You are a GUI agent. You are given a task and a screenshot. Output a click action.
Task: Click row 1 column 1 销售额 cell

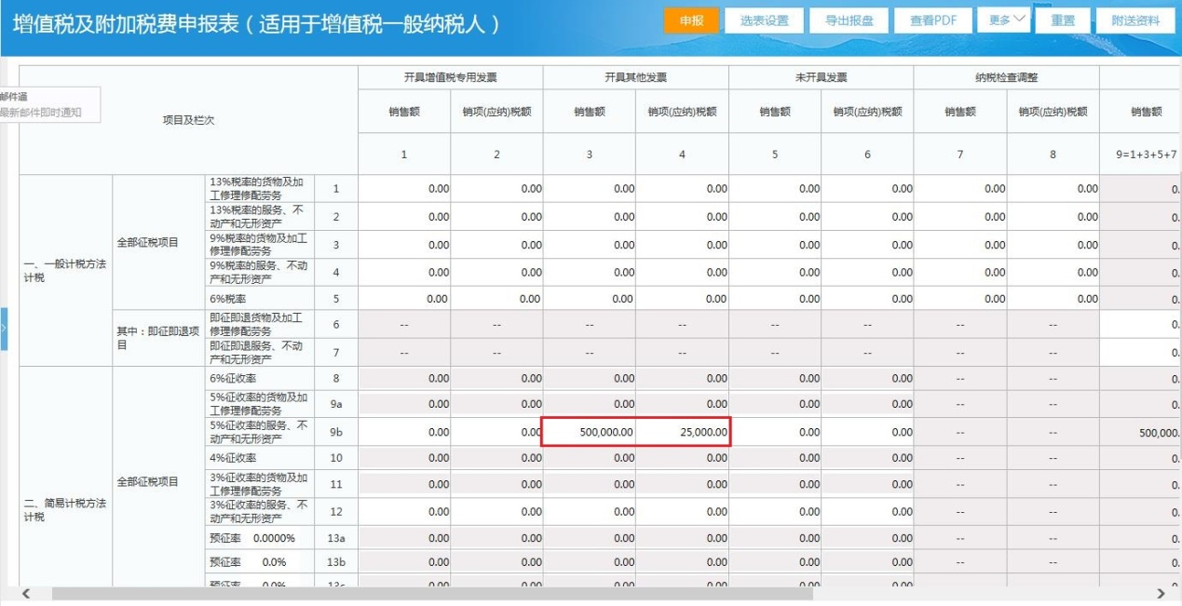(x=404, y=189)
